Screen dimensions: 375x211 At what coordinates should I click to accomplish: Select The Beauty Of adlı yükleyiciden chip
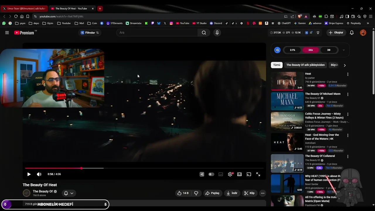click(x=306, y=65)
